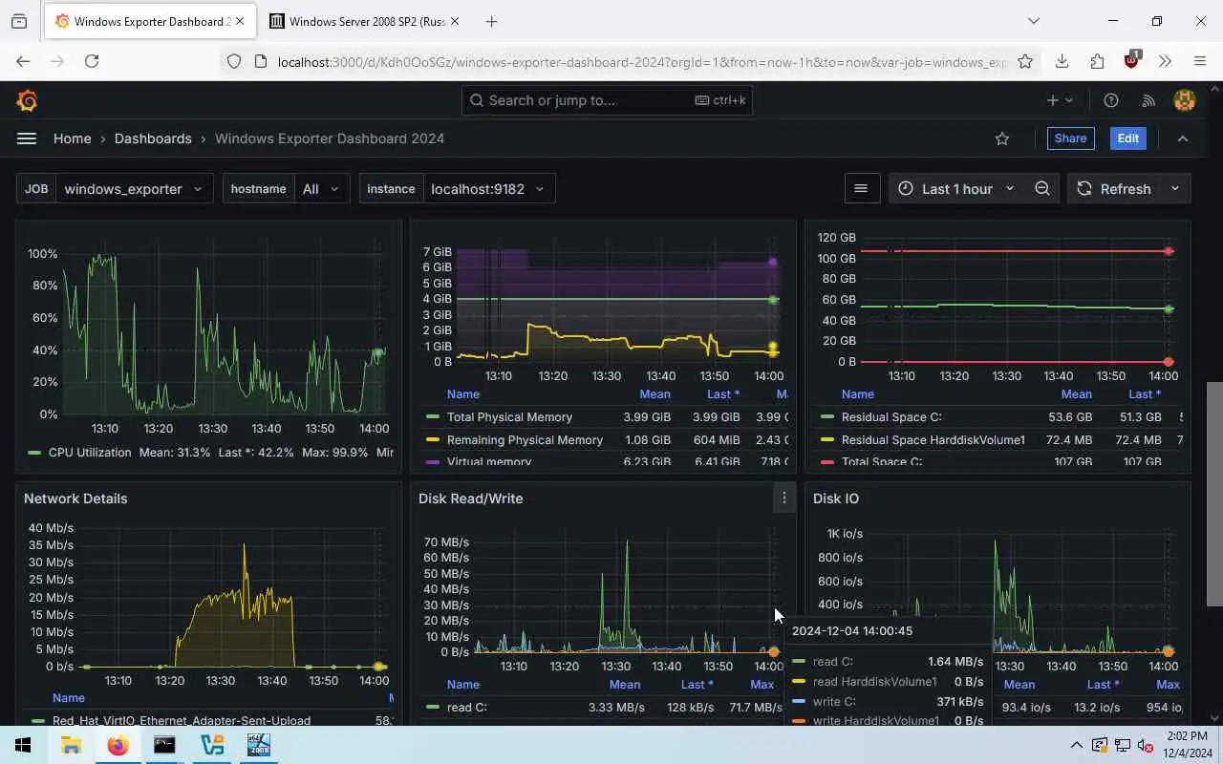The height and width of the screenshot is (764, 1223).
Task: Reload the browser page
Action: [92, 61]
